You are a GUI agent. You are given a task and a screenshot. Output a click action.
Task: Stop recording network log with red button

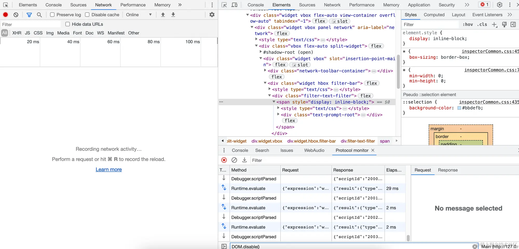[x=5, y=15]
